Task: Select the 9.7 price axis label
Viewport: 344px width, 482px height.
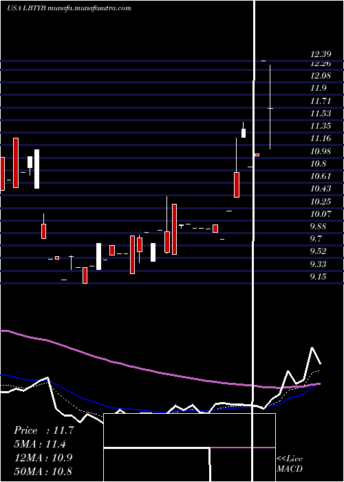Action: coord(316,239)
